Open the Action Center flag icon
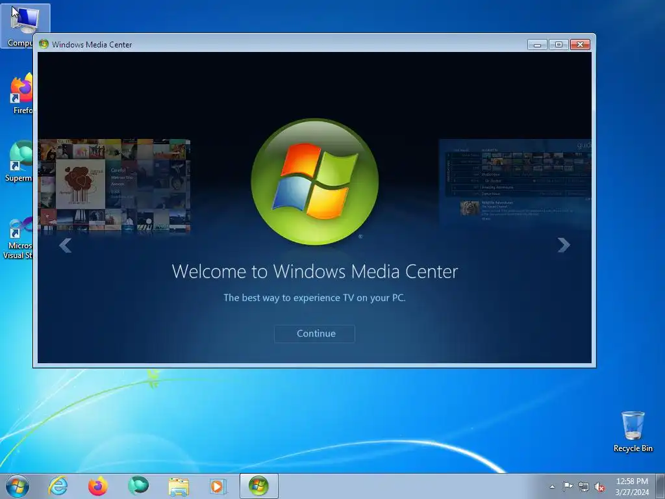The height and width of the screenshot is (499, 665). click(568, 487)
